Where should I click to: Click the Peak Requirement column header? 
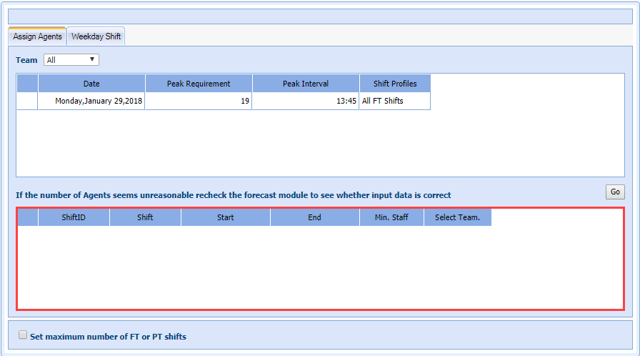199,84
